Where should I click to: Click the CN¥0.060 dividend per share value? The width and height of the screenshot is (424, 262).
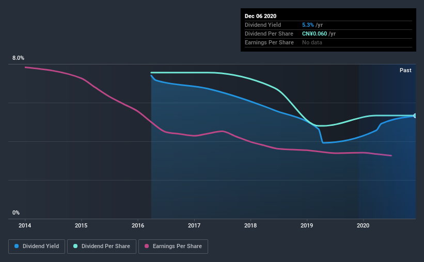coord(315,34)
